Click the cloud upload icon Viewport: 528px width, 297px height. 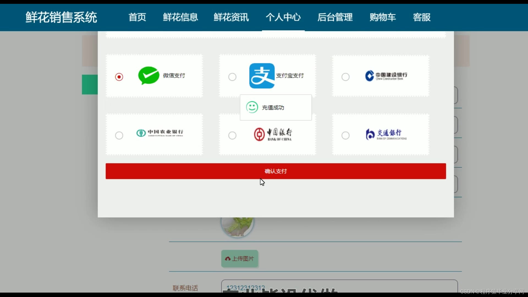[x=228, y=258]
